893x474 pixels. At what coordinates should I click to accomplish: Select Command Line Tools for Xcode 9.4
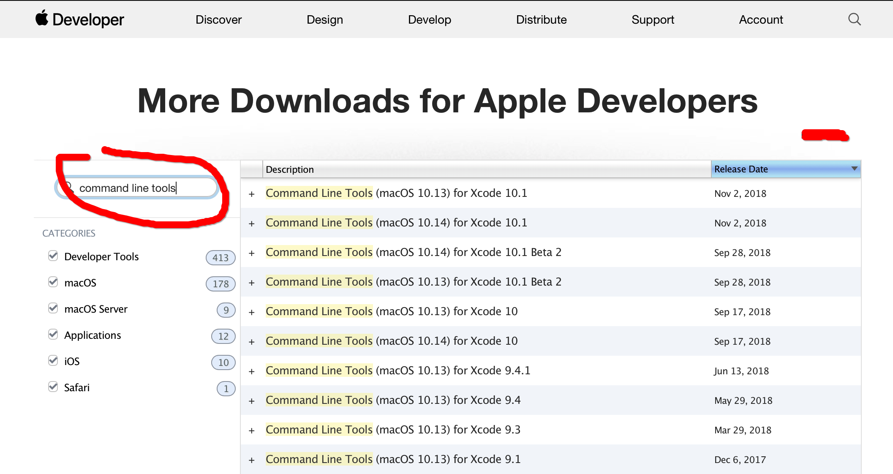point(393,400)
